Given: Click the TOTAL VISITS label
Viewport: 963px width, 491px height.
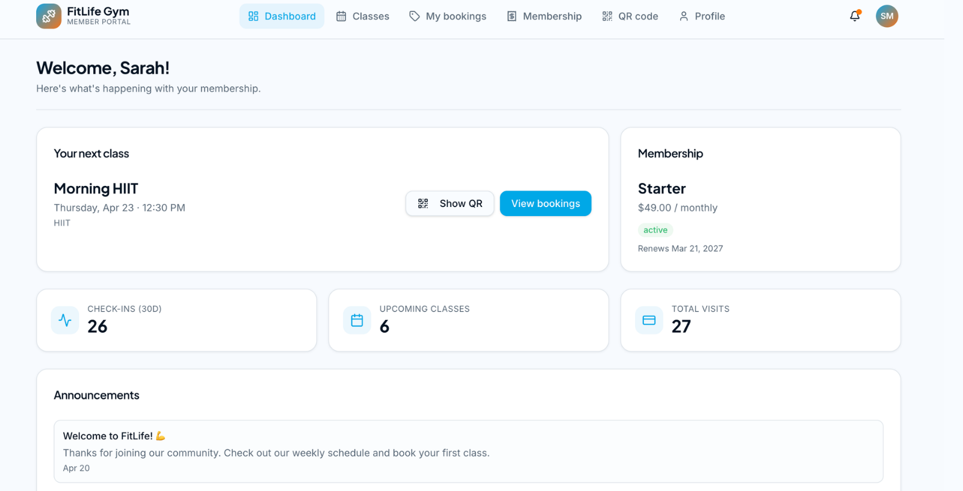Looking at the screenshot, I should point(701,309).
